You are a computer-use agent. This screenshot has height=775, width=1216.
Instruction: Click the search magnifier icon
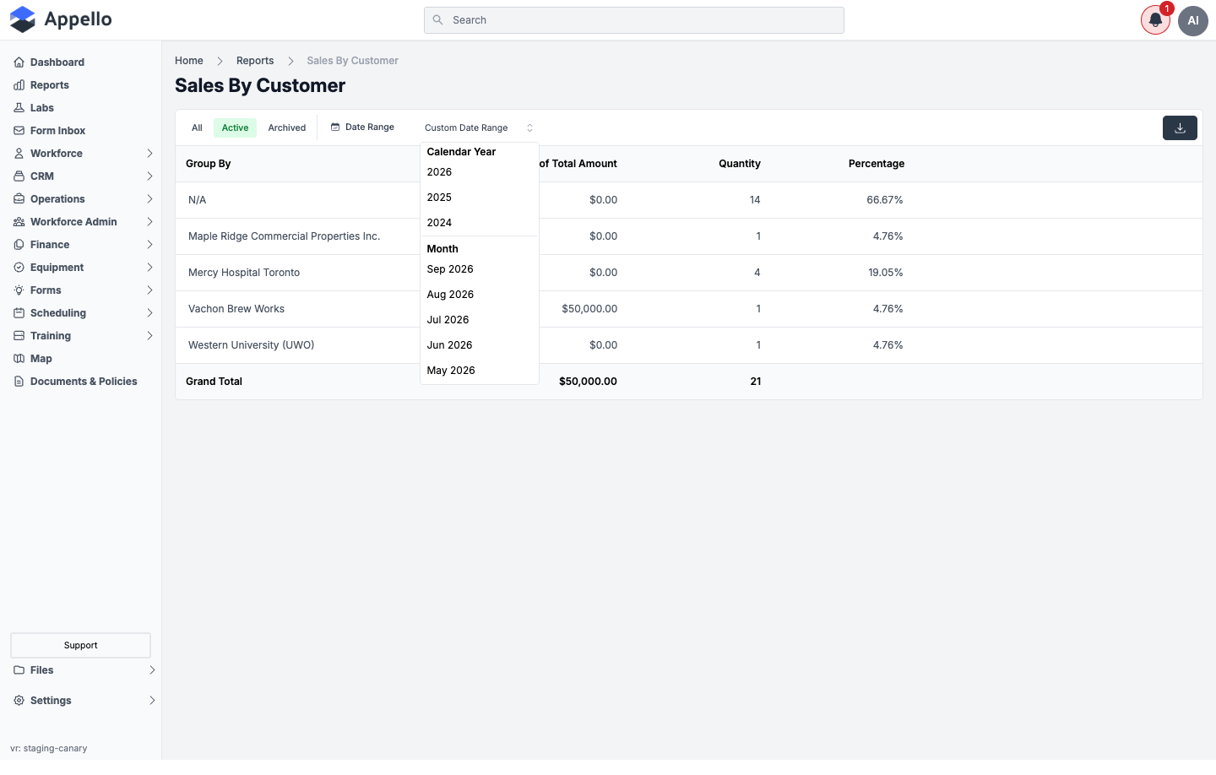point(437,20)
